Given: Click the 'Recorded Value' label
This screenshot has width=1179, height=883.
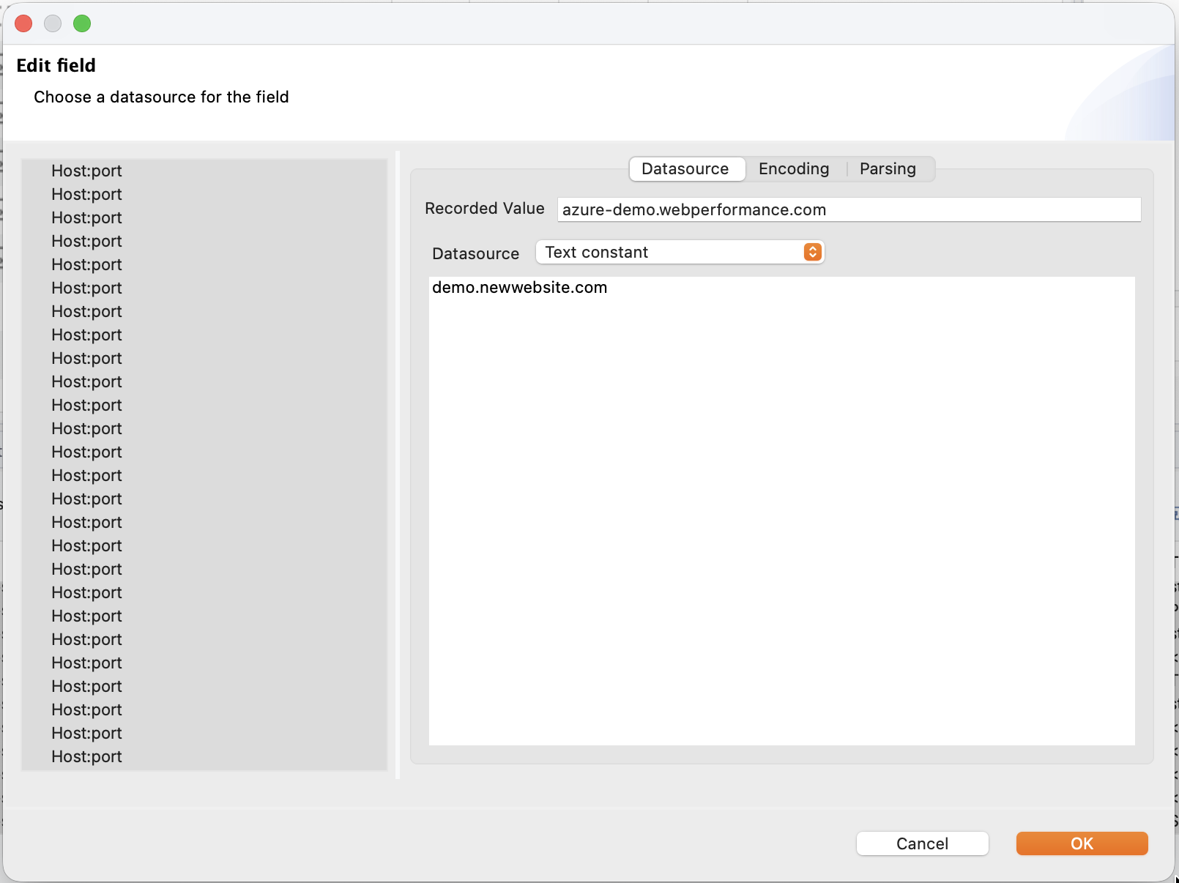Looking at the screenshot, I should [x=485, y=209].
